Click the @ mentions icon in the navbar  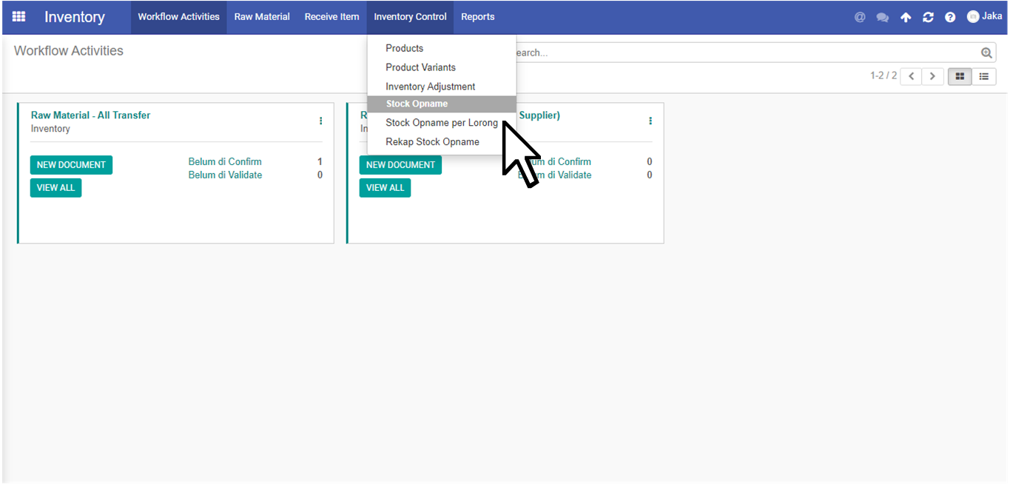860,17
